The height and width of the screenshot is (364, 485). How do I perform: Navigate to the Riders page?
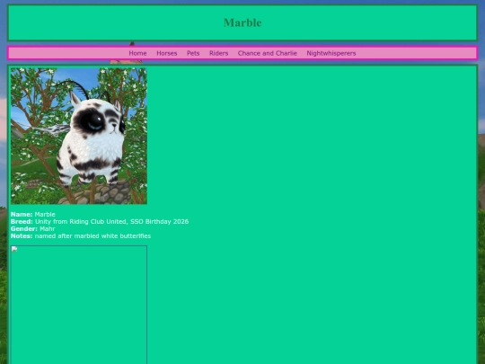point(218,53)
